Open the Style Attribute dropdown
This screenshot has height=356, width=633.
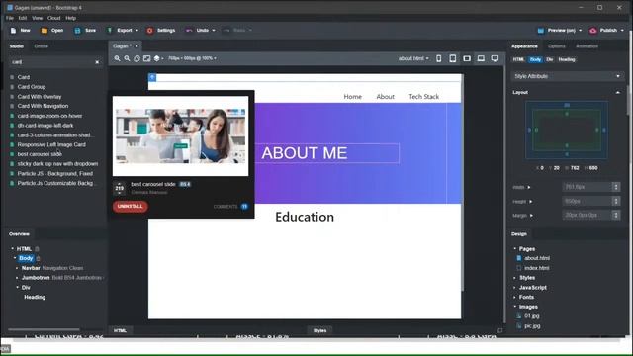tap(567, 76)
